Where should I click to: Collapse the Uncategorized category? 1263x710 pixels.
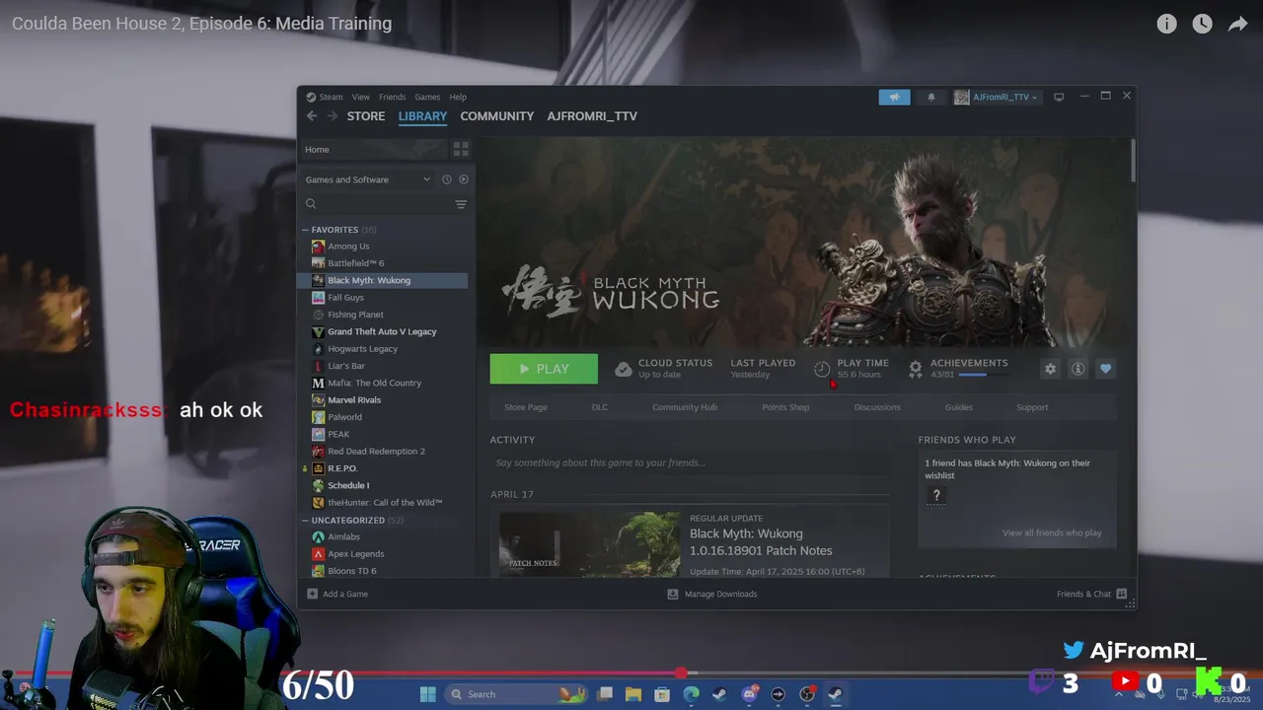(x=306, y=520)
